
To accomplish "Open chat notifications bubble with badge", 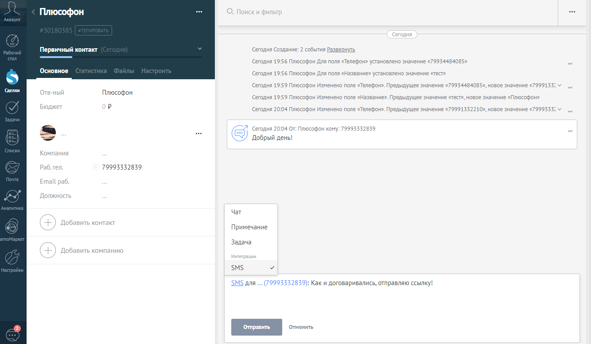I will point(12,334).
